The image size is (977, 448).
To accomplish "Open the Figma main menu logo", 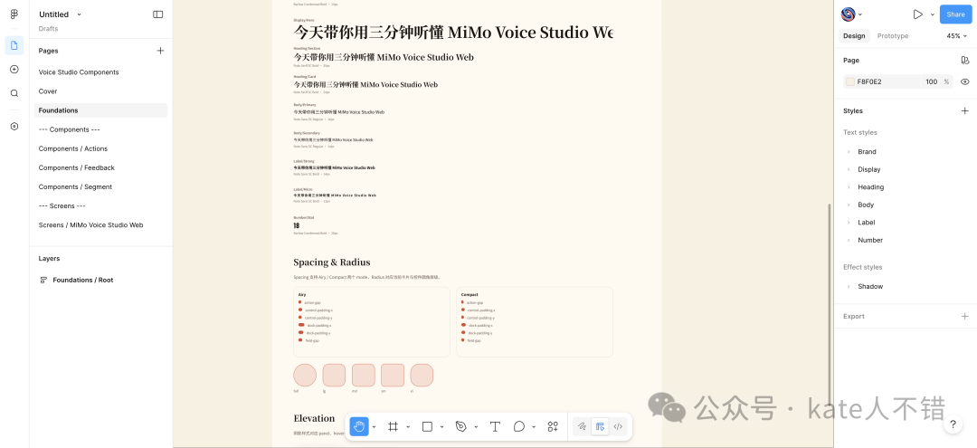I will pyautogui.click(x=14, y=14).
